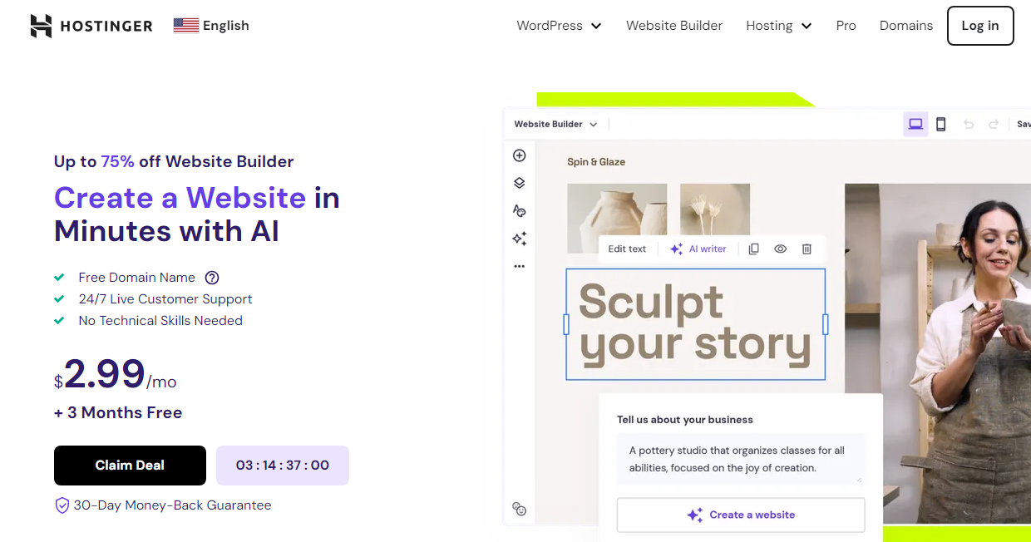Viewport: 1031px width, 542px height.
Task: Click the Hostinger logo
Action: coord(91,25)
